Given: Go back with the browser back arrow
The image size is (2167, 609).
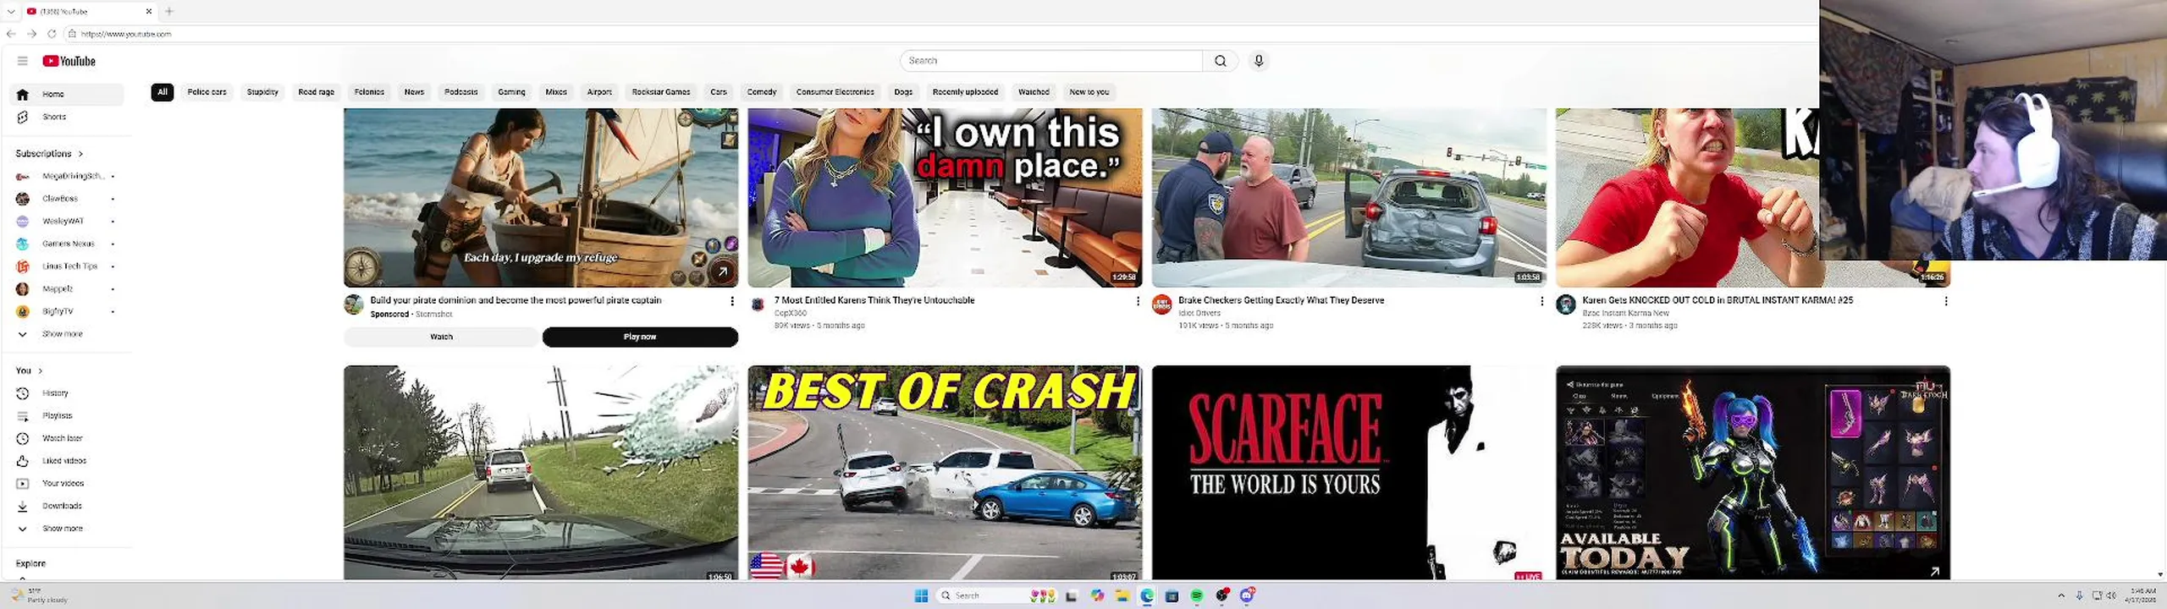Looking at the screenshot, I should [x=11, y=34].
